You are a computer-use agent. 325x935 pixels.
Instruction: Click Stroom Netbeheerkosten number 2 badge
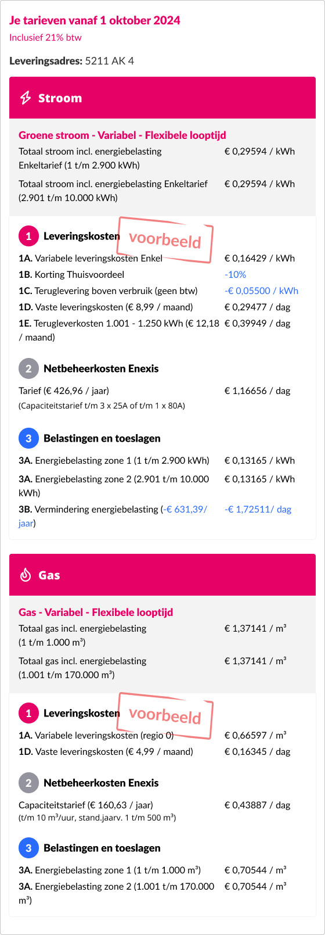(x=28, y=369)
